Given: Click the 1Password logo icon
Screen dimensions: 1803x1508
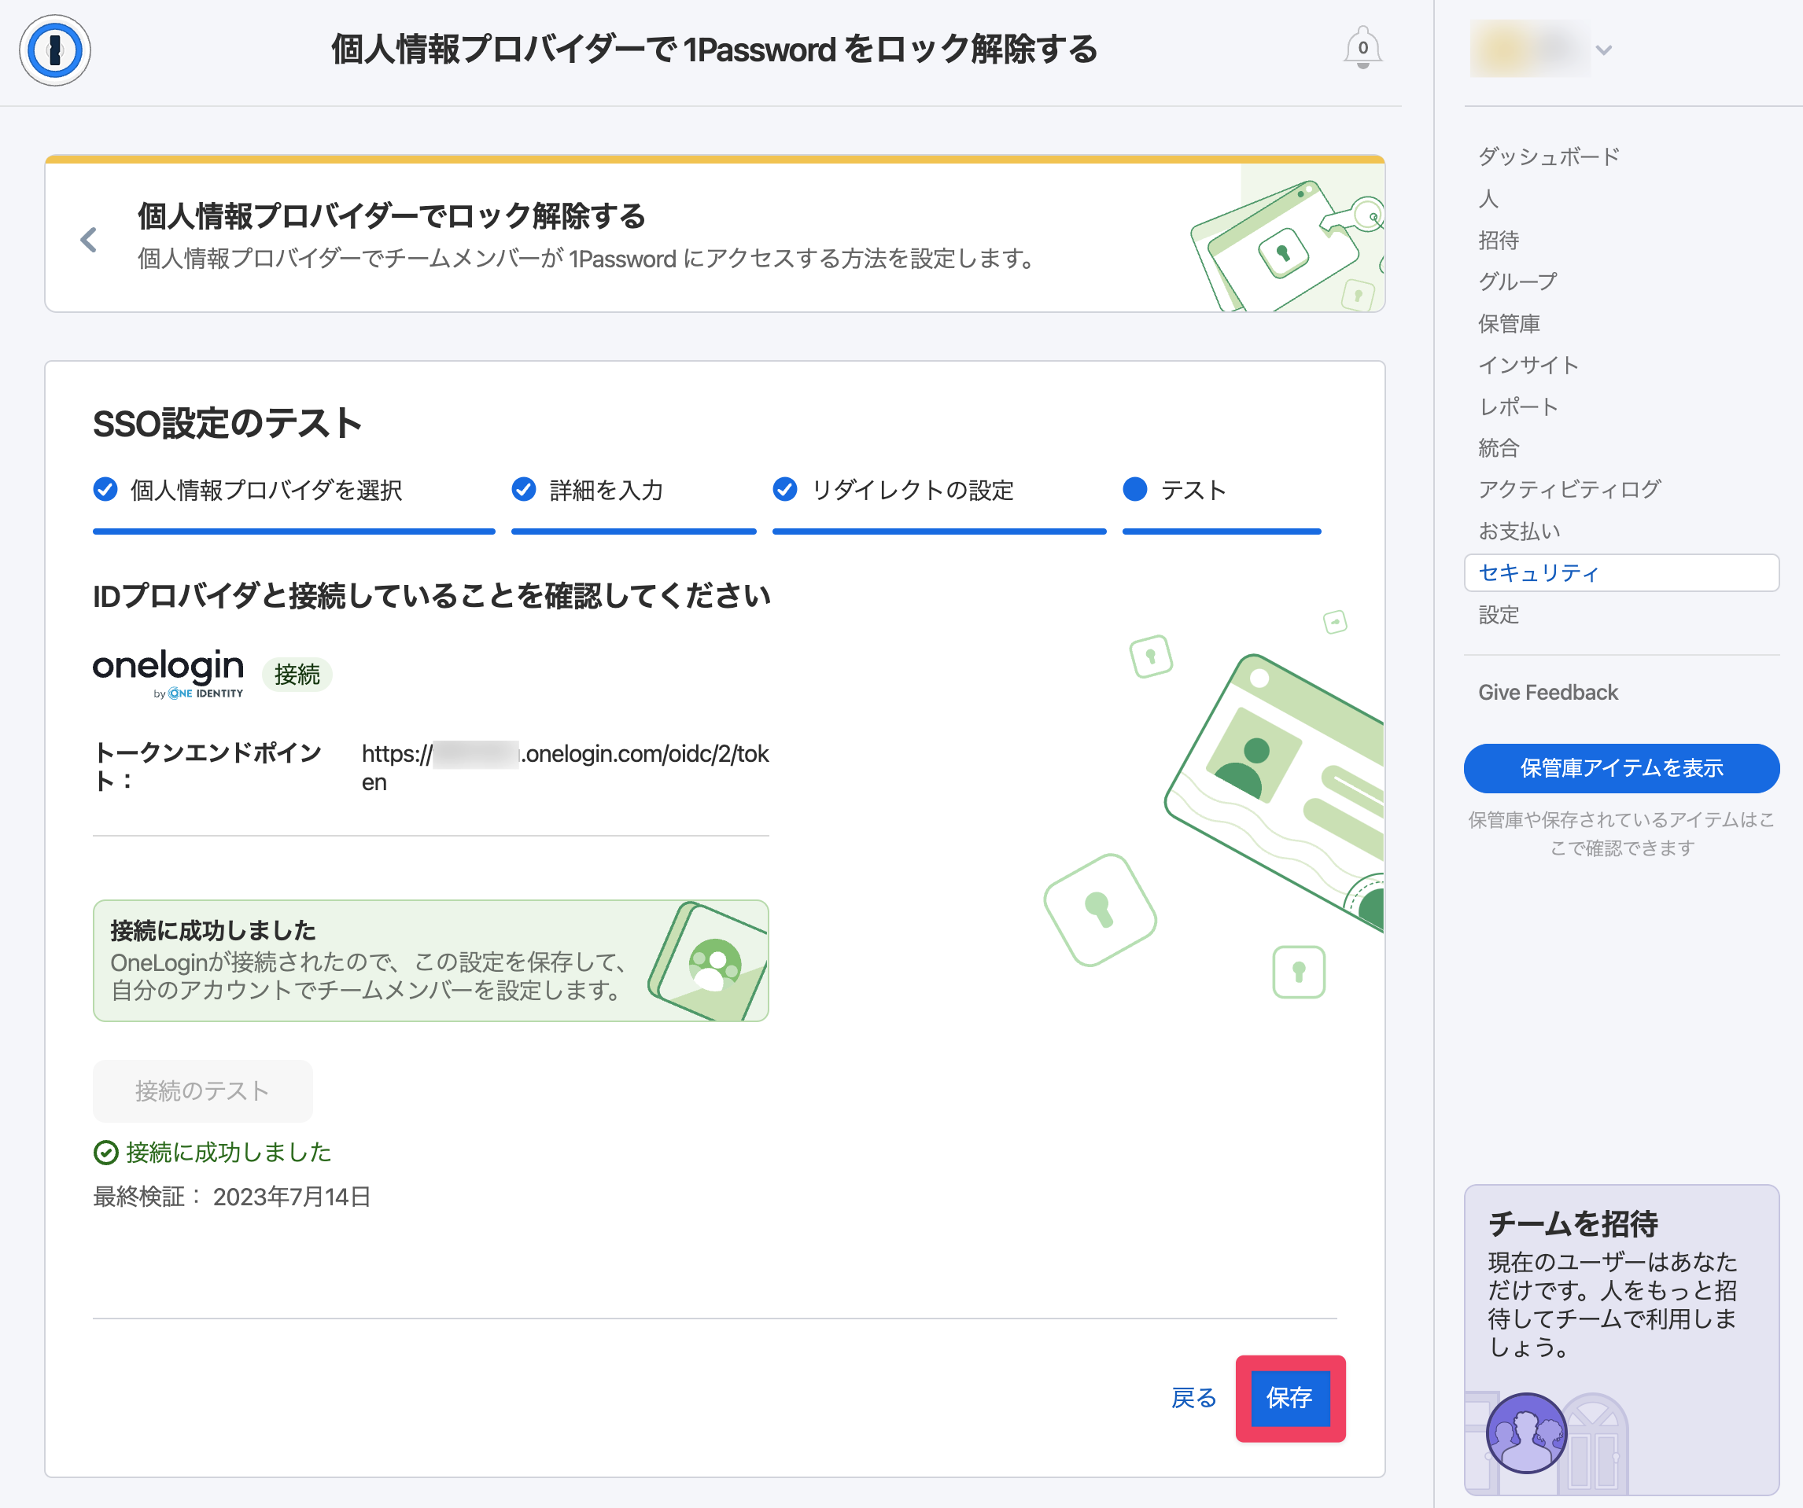Looking at the screenshot, I should coord(55,50).
